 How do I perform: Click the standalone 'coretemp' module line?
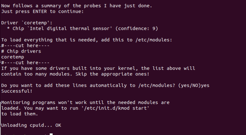coord(12,57)
